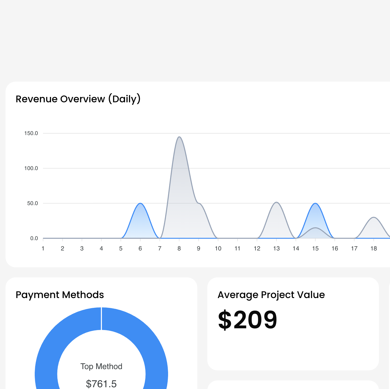Click the Payment Methods heading
This screenshot has width=390, height=389.
[60, 295]
